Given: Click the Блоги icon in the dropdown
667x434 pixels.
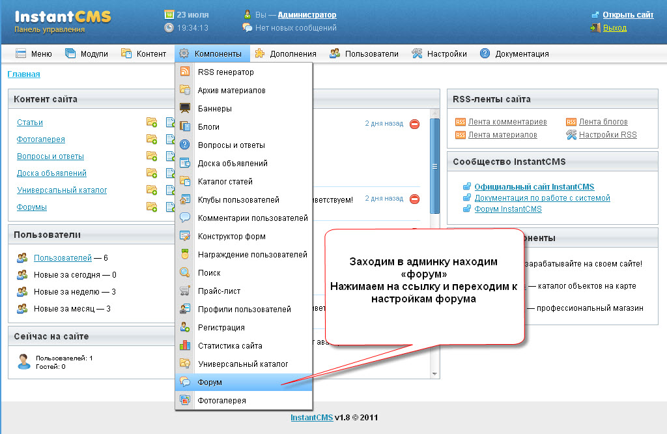Looking at the screenshot, I should click(184, 126).
